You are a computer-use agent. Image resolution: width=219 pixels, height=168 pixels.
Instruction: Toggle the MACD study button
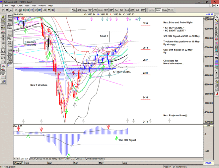pyautogui.click(x=100, y=10)
